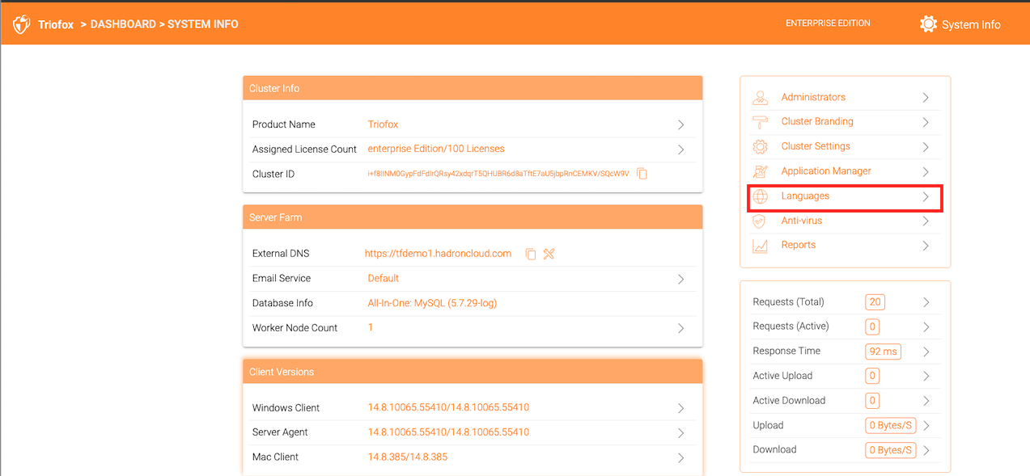The width and height of the screenshot is (1030, 476).
Task: Click the Server Agent version number
Action: click(x=448, y=432)
